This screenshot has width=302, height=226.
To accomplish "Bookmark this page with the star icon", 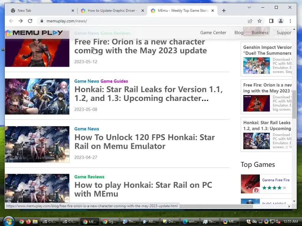I will click(x=260, y=21).
